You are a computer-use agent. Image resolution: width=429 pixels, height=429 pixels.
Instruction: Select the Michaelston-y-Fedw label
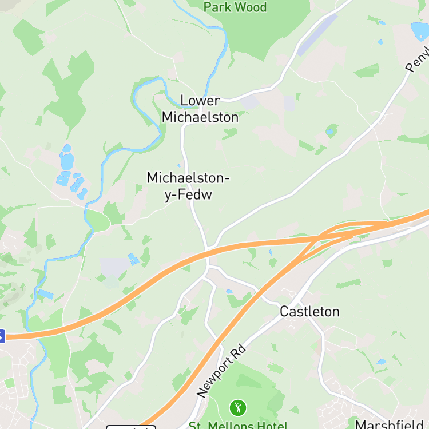[x=188, y=186]
